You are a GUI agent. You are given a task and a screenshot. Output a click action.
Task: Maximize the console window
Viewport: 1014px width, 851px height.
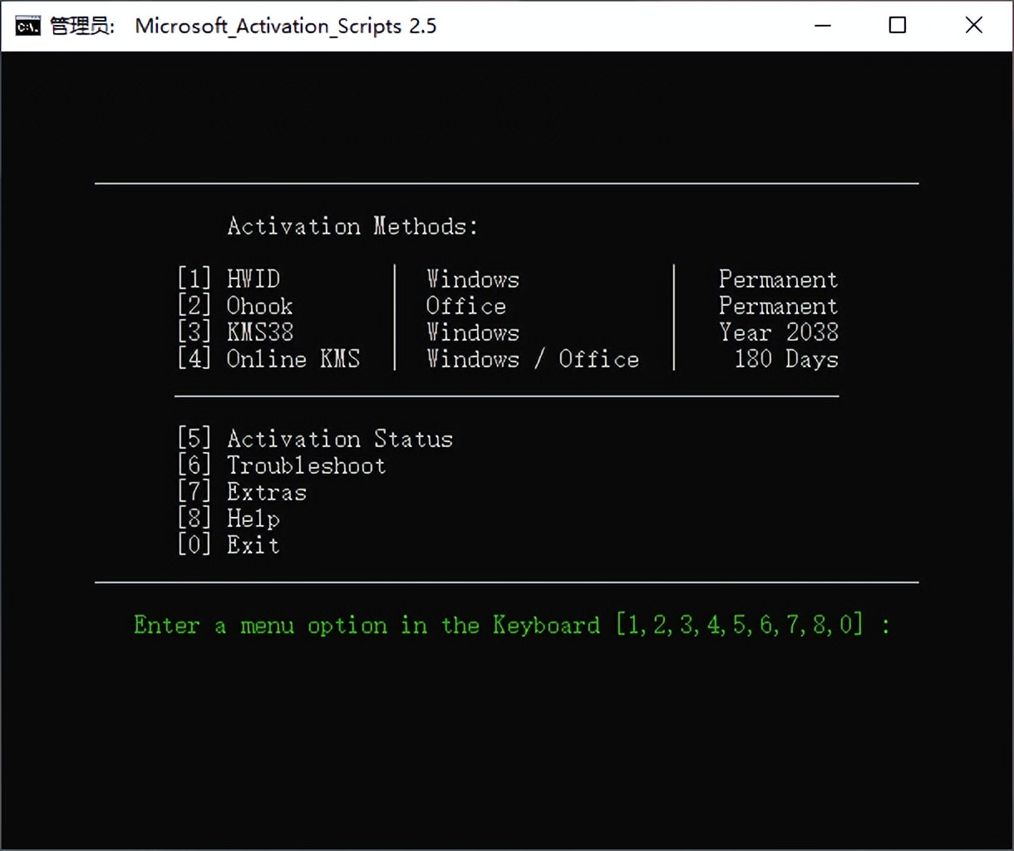[x=897, y=26]
